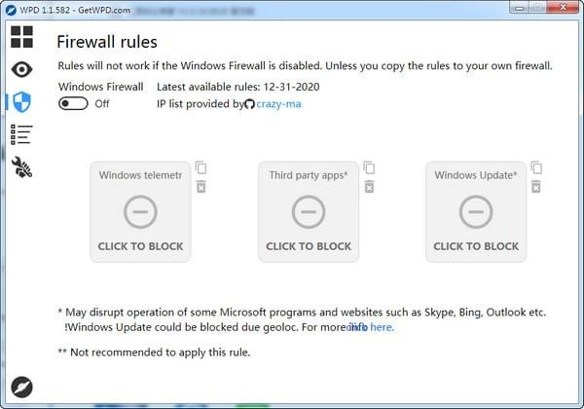The image size is (584, 409).
Task: Delete the Windows Update rule
Action: click(536, 186)
